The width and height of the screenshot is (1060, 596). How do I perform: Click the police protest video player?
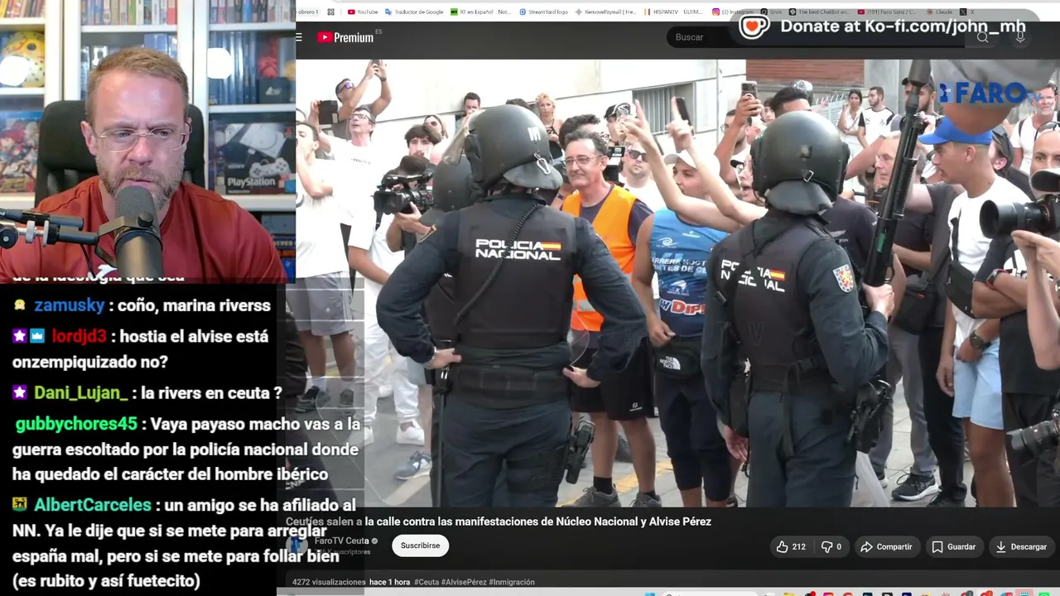[677, 282]
